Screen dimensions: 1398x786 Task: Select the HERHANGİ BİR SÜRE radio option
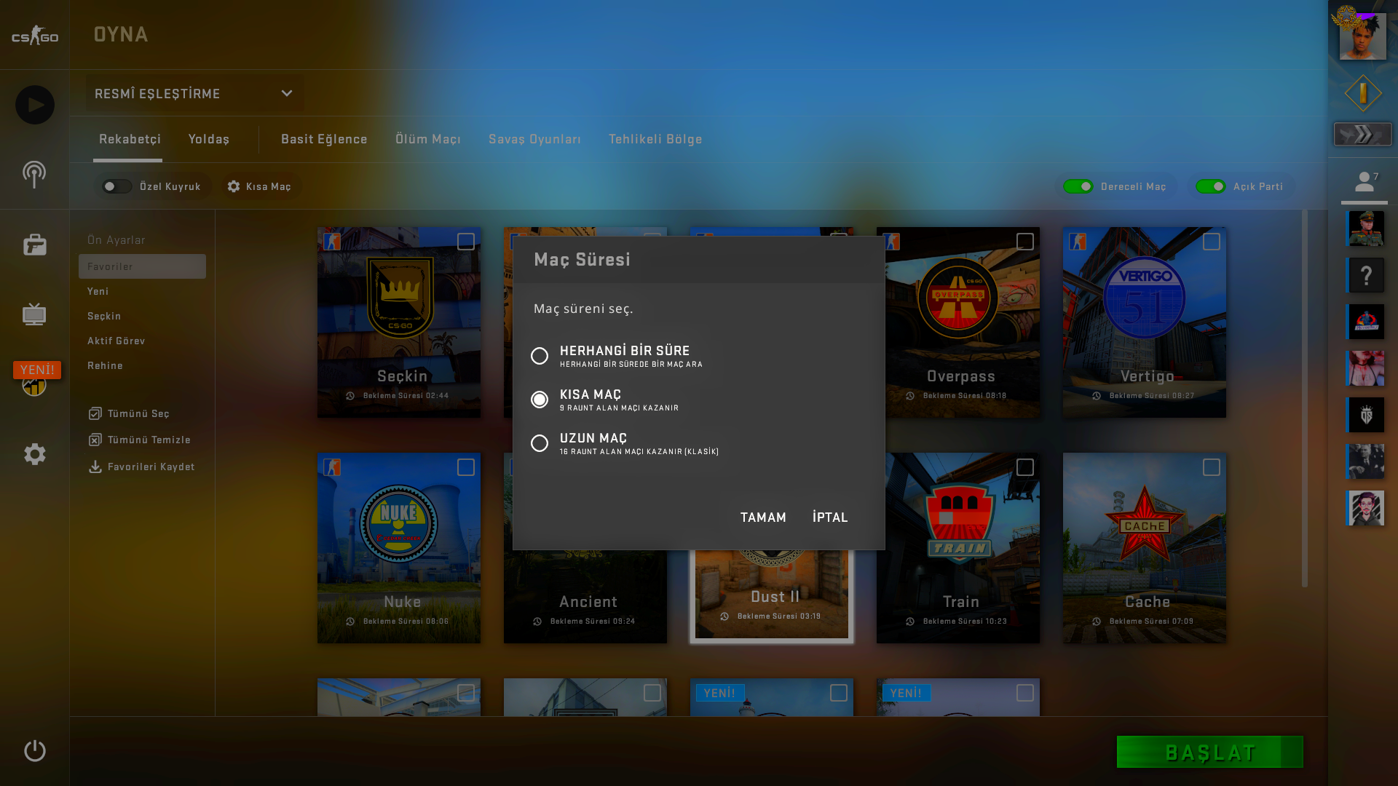pos(540,356)
